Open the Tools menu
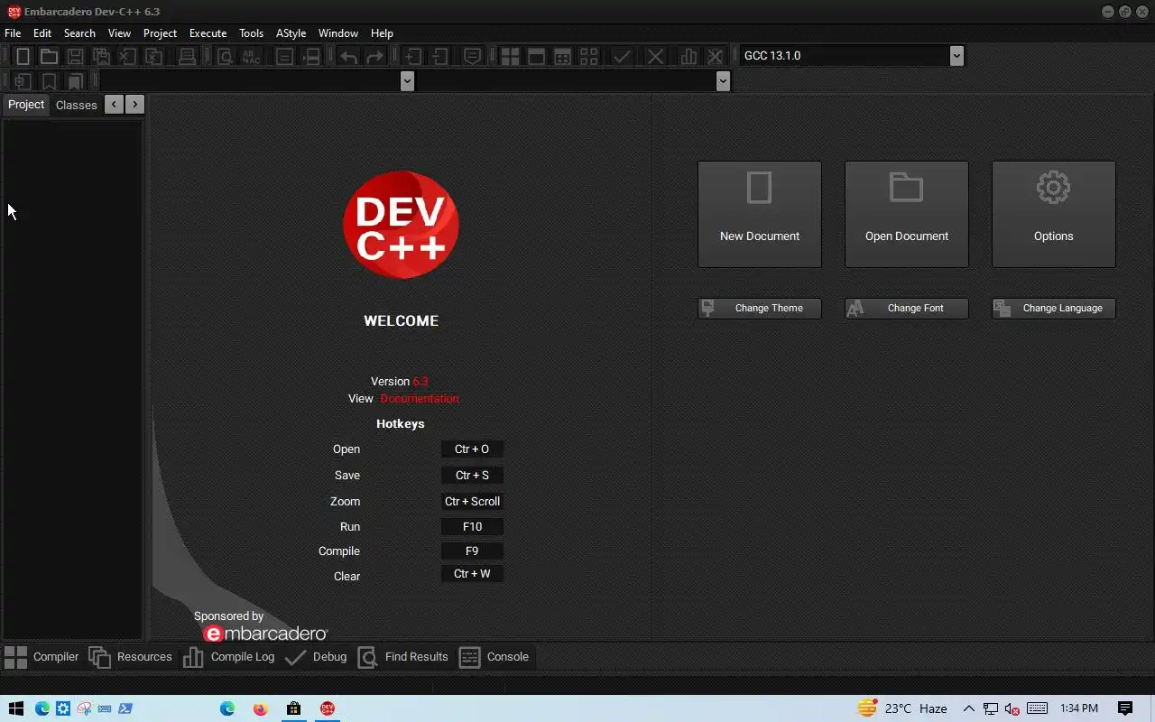Image resolution: width=1155 pixels, height=722 pixels. point(251,33)
